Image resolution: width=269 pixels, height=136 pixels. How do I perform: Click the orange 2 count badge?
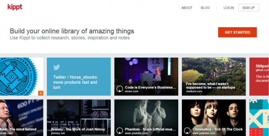click(41, 93)
